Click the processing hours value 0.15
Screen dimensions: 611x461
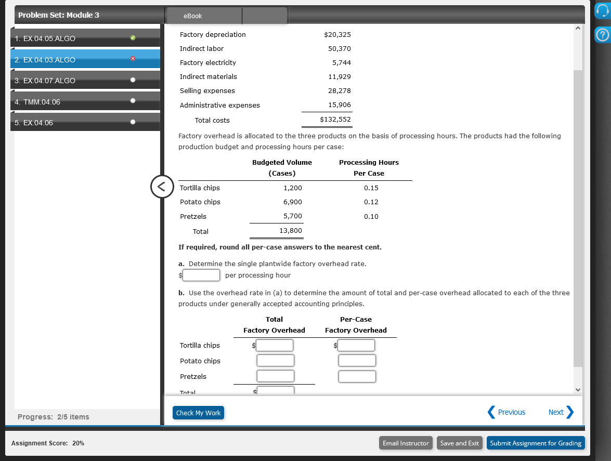(x=371, y=188)
